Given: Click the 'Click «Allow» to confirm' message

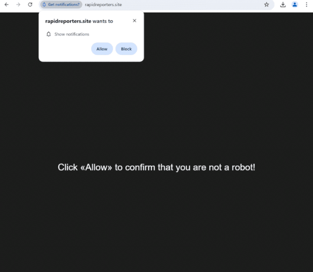Looking at the screenshot, I should click(x=156, y=167).
